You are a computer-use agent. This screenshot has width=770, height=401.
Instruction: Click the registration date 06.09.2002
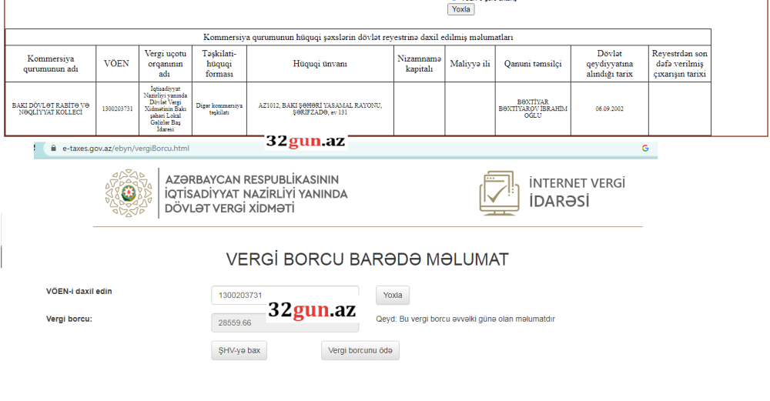coord(609,109)
